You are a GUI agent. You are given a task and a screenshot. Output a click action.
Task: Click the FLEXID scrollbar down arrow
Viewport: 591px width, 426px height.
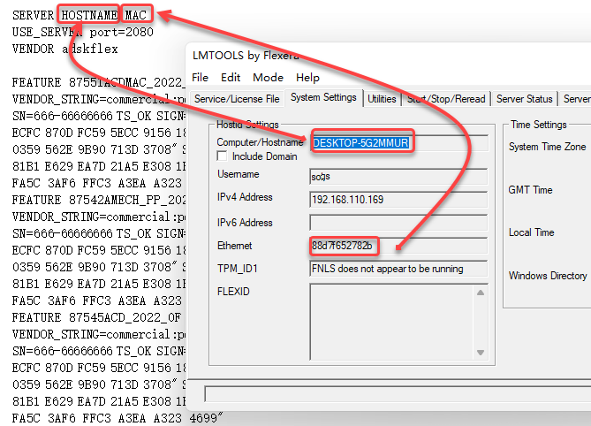click(481, 353)
